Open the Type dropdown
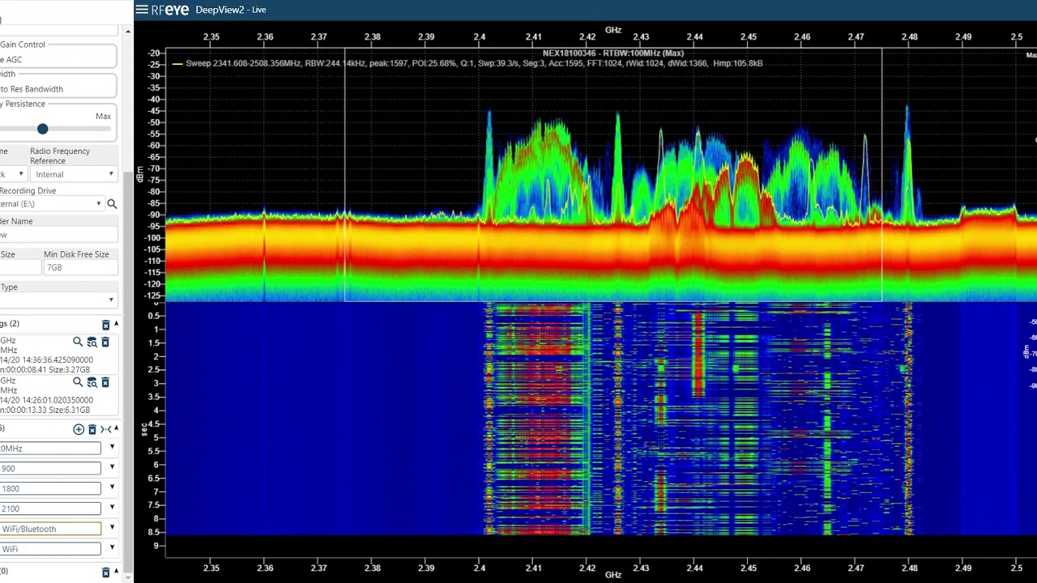The width and height of the screenshot is (1037, 583). (x=58, y=300)
